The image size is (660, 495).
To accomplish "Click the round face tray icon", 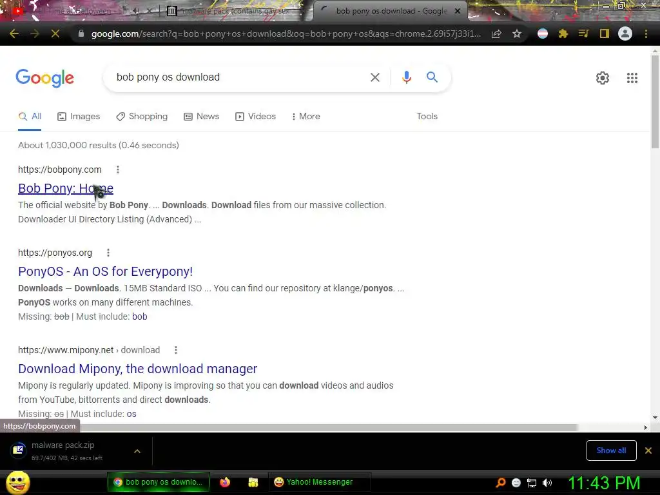I will (x=516, y=483).
